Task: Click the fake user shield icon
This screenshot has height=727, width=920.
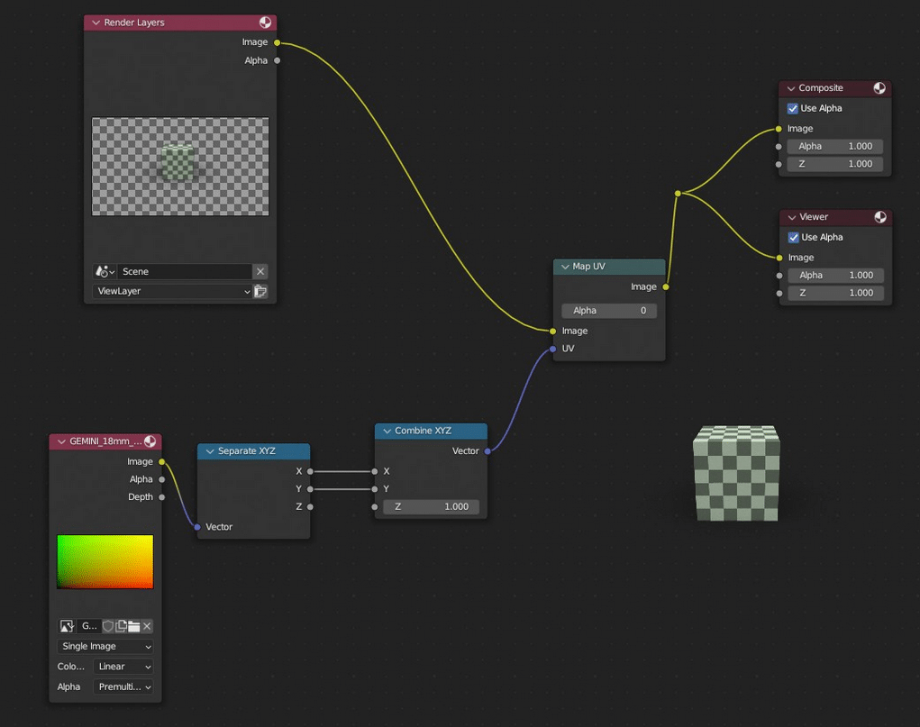Action: tap(108, 626)
